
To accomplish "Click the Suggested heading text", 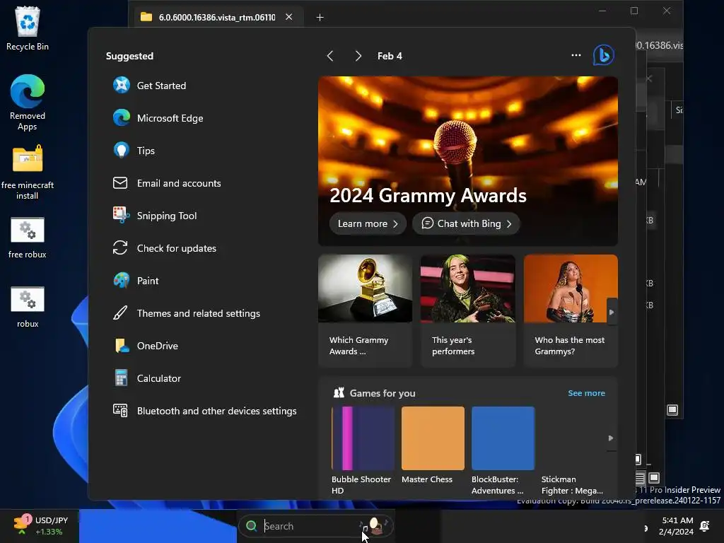I will (x=130, y=56).
